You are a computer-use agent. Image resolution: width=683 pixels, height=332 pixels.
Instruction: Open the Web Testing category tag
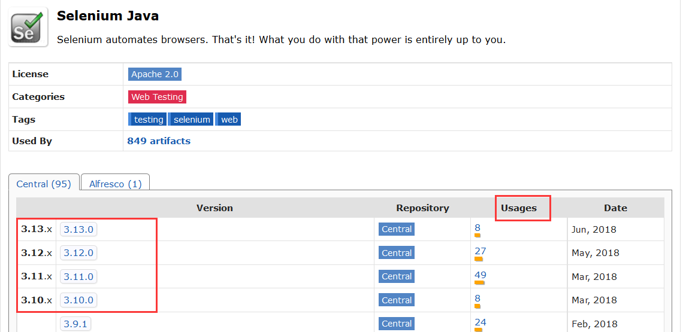pyautogui.click(x=157, y=96)
